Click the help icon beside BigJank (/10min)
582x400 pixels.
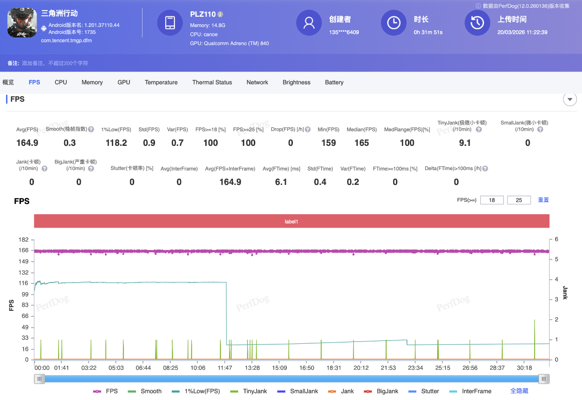[x=91, y=169]
